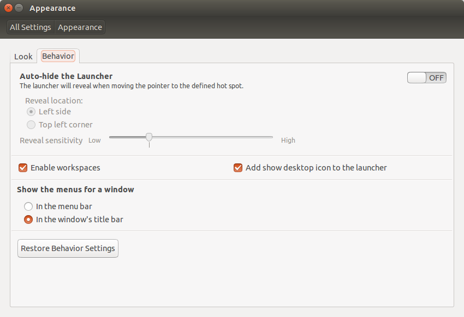The image size is (464, 317).
Task: Click the Reveal sensitivity slider handle
Action: [x=149, y=137]
